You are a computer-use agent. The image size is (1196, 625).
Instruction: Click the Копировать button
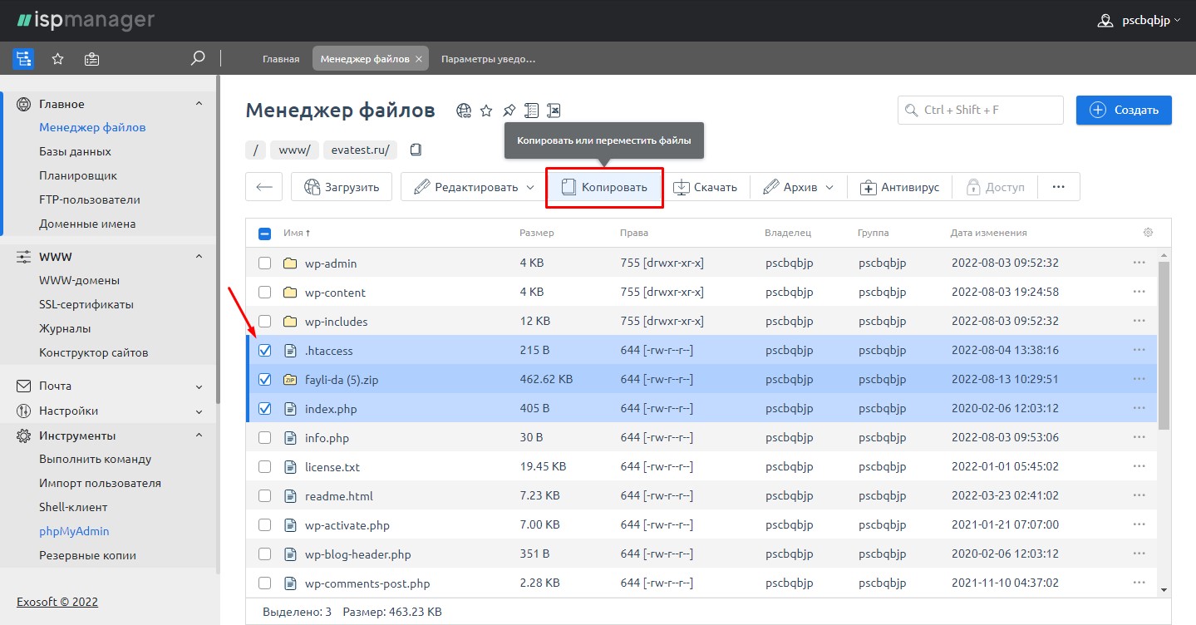604,187
